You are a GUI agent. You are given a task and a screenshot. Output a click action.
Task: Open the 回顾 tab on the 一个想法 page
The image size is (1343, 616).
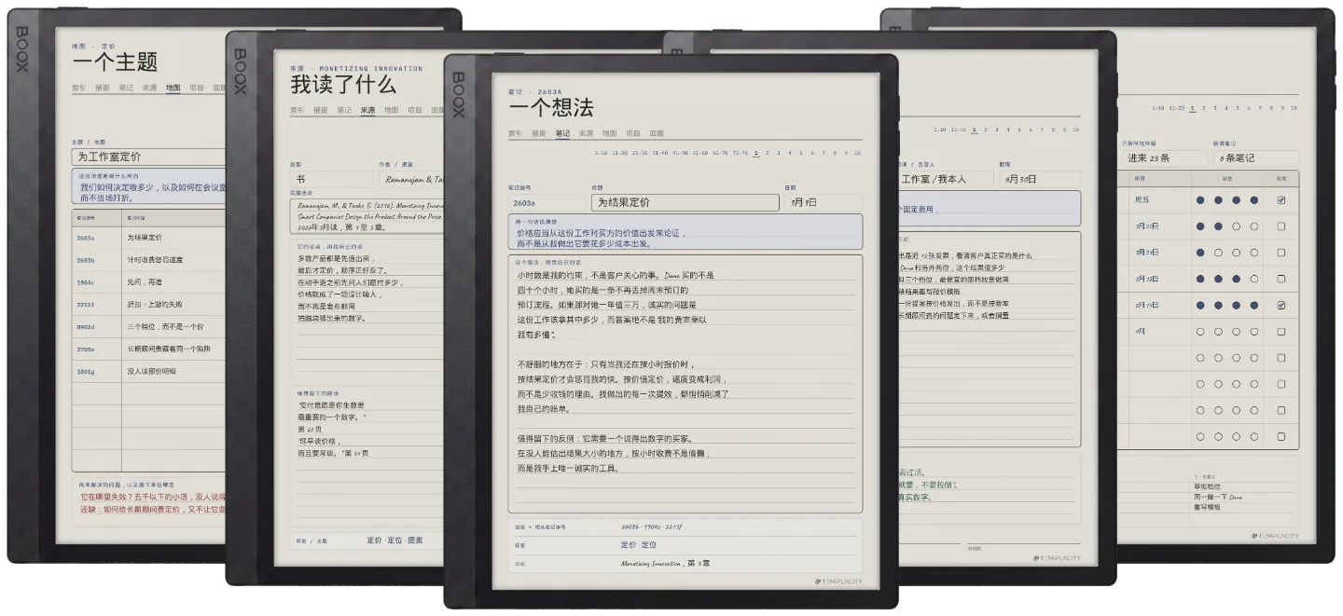pyautogui.click(x=657, y=133)
